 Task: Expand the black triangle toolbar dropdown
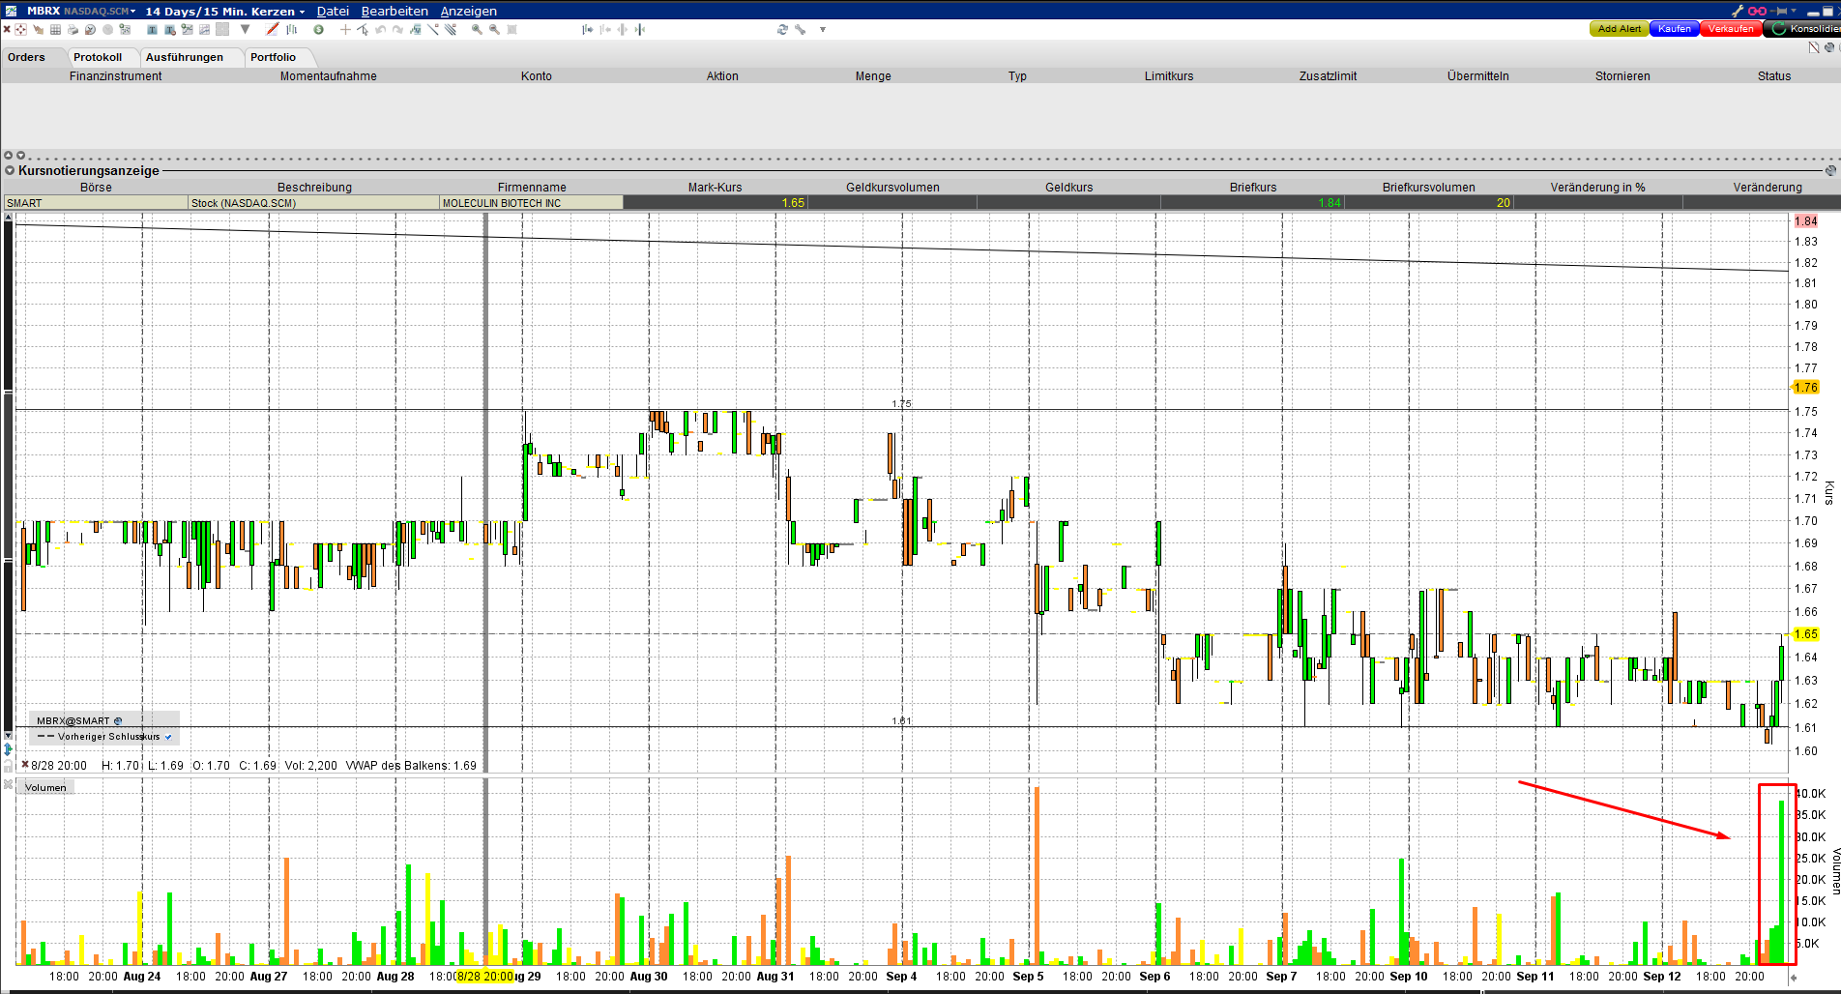tap(246, 29)
